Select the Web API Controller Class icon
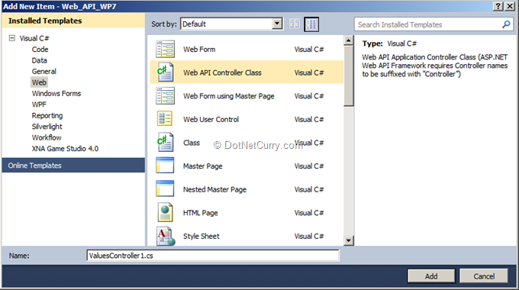This screenshot has height=290, width=519. (x=165, y=72)
